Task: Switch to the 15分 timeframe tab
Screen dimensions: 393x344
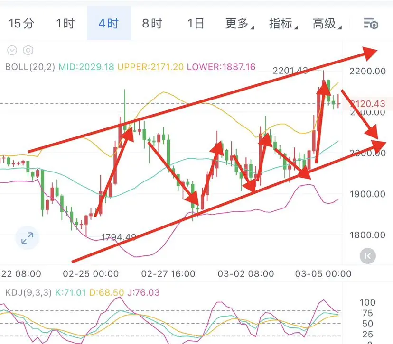Action: (x=21, y=24)
